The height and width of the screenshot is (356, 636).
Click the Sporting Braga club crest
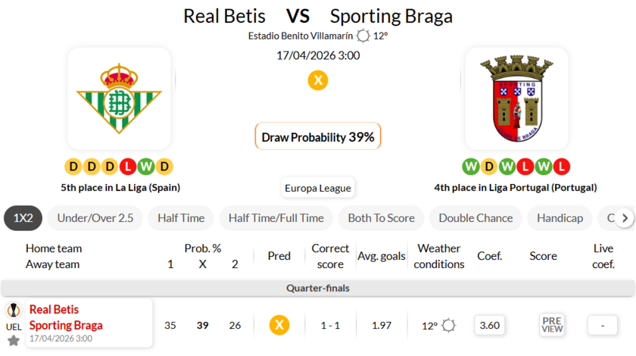coord(516,98)
